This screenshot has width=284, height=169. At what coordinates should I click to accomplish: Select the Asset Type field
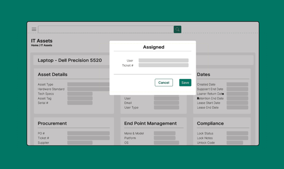point(88,84)
